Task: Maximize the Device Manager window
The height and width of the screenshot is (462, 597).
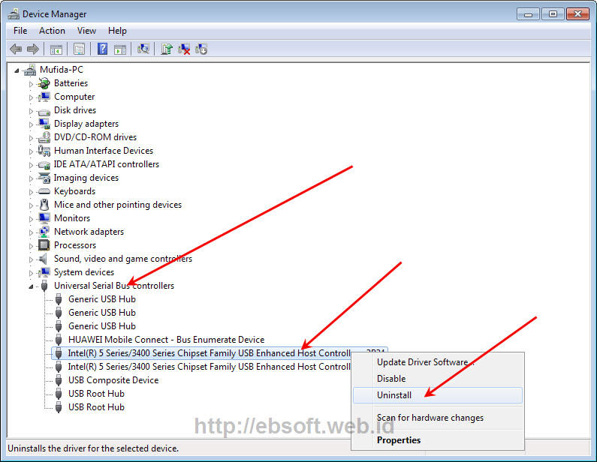Action: 553,14
